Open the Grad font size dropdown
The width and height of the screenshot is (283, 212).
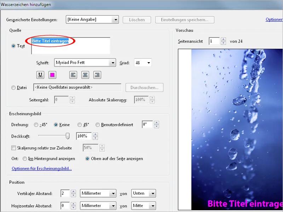pyautogui.click(x=143, y=63)
